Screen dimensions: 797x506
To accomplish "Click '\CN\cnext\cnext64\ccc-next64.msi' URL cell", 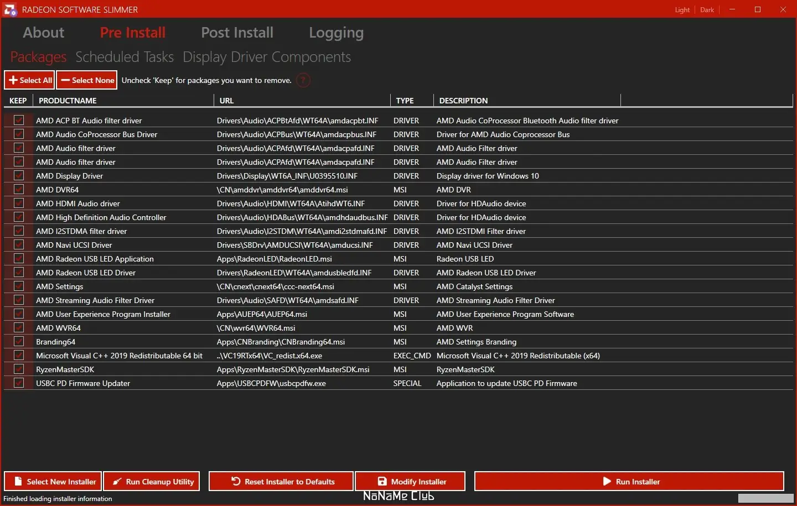I will tap(276, 286).
